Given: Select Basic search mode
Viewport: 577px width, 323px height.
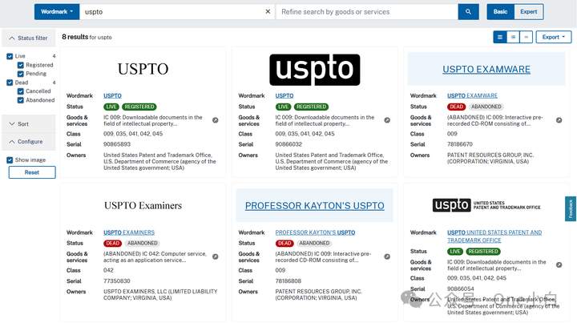Looking at the screenshot, I should [x=500, y=12].
